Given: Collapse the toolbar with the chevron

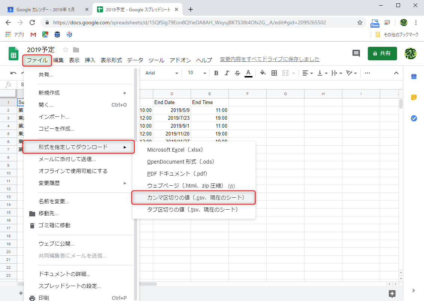Looking at the screenshot, I should coord(396,73).
